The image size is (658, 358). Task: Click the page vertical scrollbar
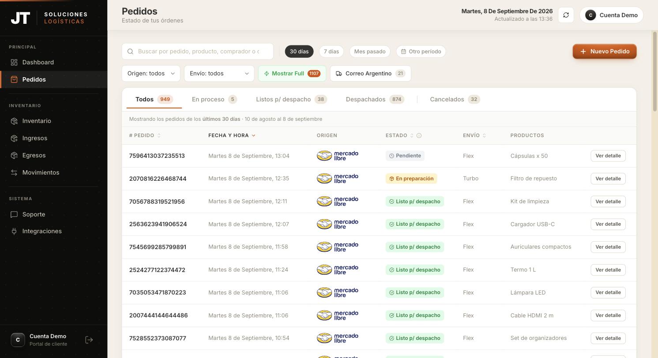[x=655, y=71]
